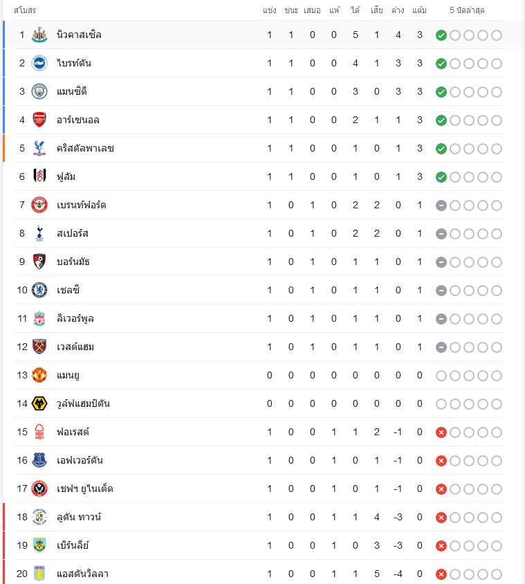525x584 pixels.
Task: Click the สโมสร column header
Action: [25, 10]
